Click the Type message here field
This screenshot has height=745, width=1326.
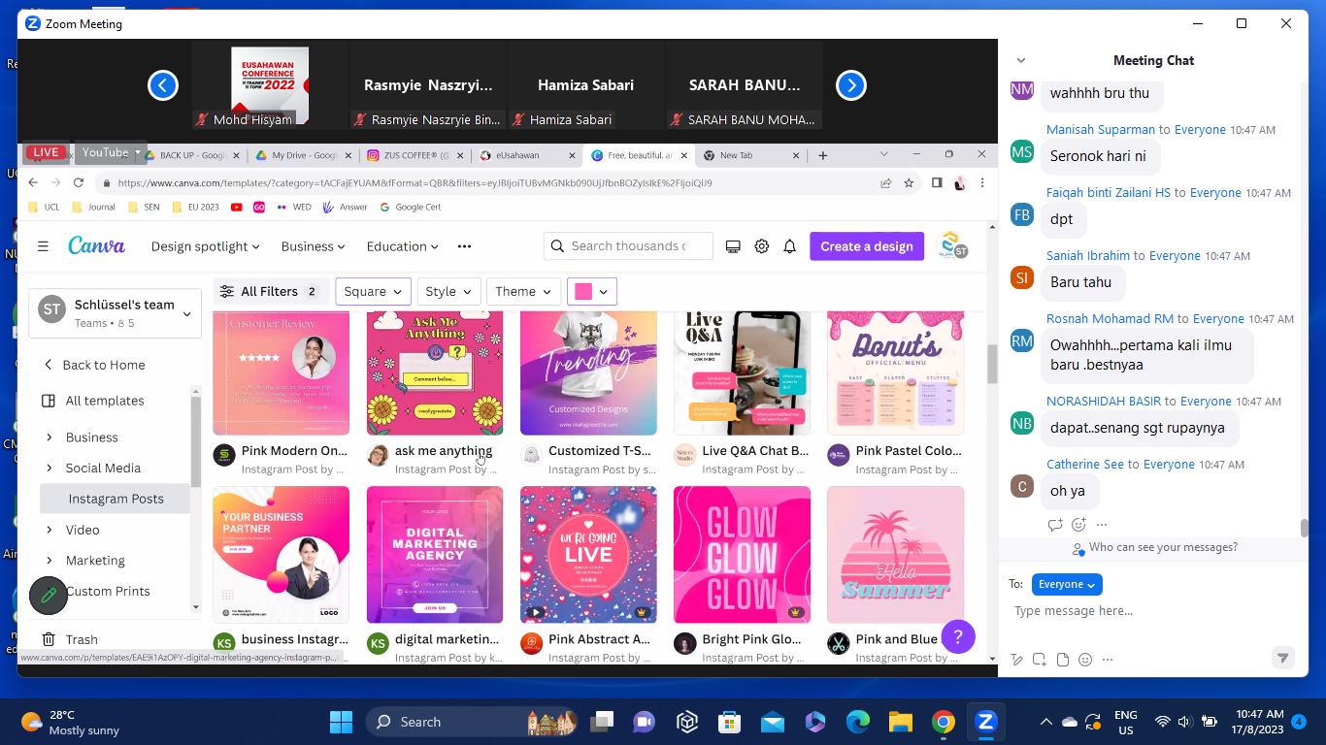click(x=1145, y=611)
